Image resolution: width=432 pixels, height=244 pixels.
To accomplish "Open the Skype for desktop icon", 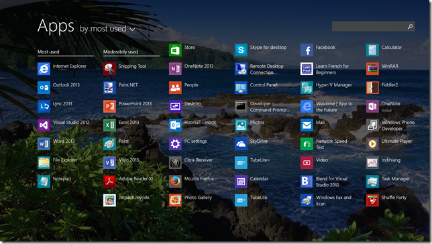I will tap(241, 50).
